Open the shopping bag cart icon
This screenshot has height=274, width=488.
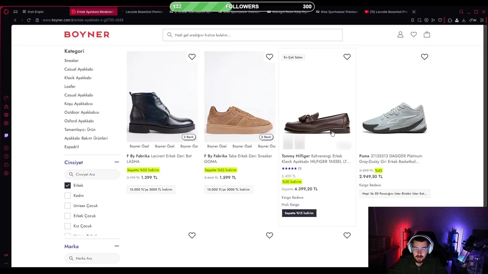(427, 35)
